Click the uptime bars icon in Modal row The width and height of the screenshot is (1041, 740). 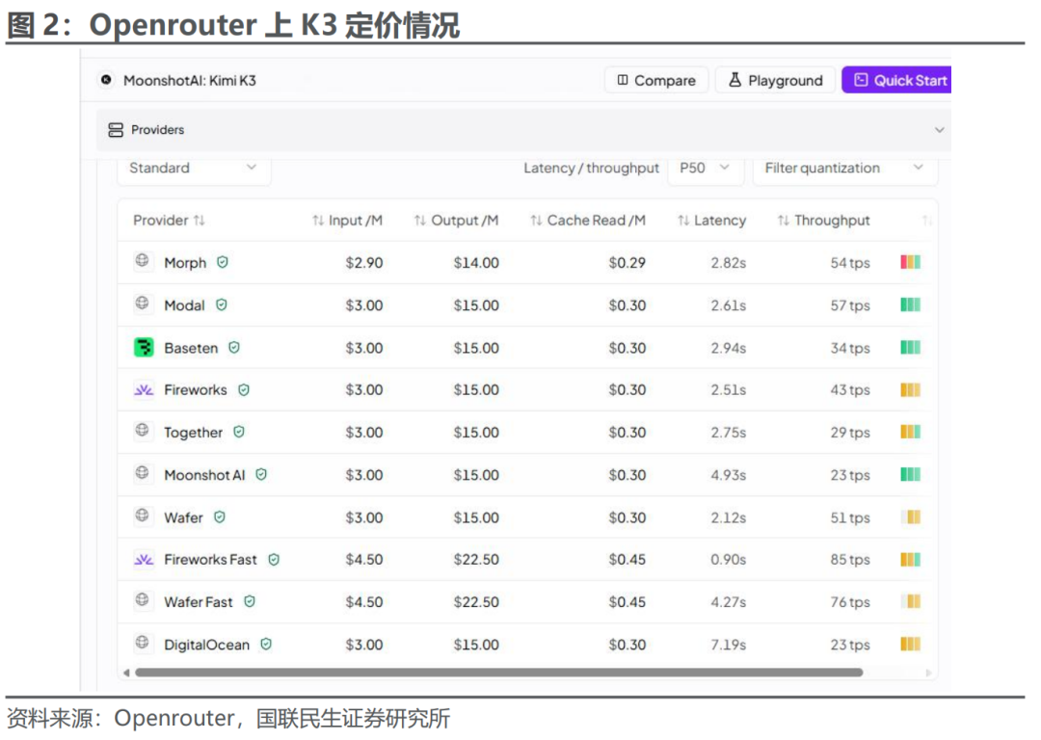click(910, 304)
